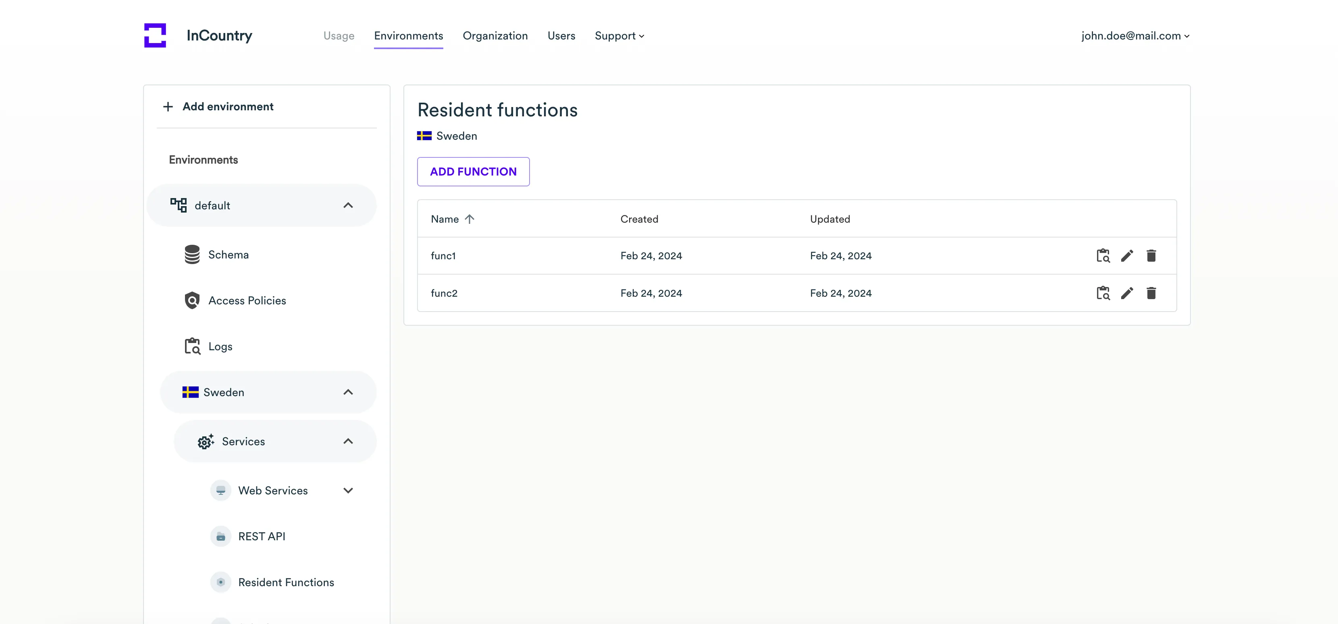Collapse the default environment
Image resolution: width=1338 pixels, height=624 pixels.
coord(348,205)
